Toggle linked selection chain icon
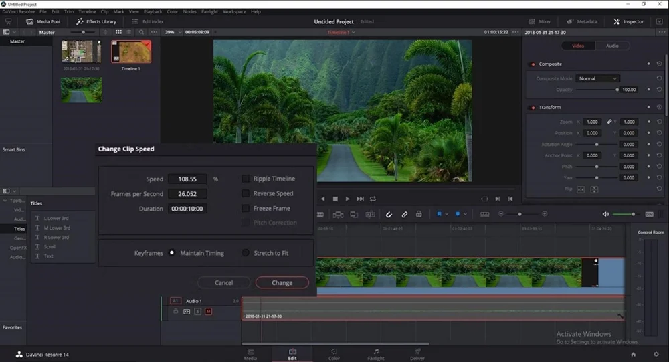Image resolution: width=669 pixels, height=362 pixels. click(x=405, y=214)
